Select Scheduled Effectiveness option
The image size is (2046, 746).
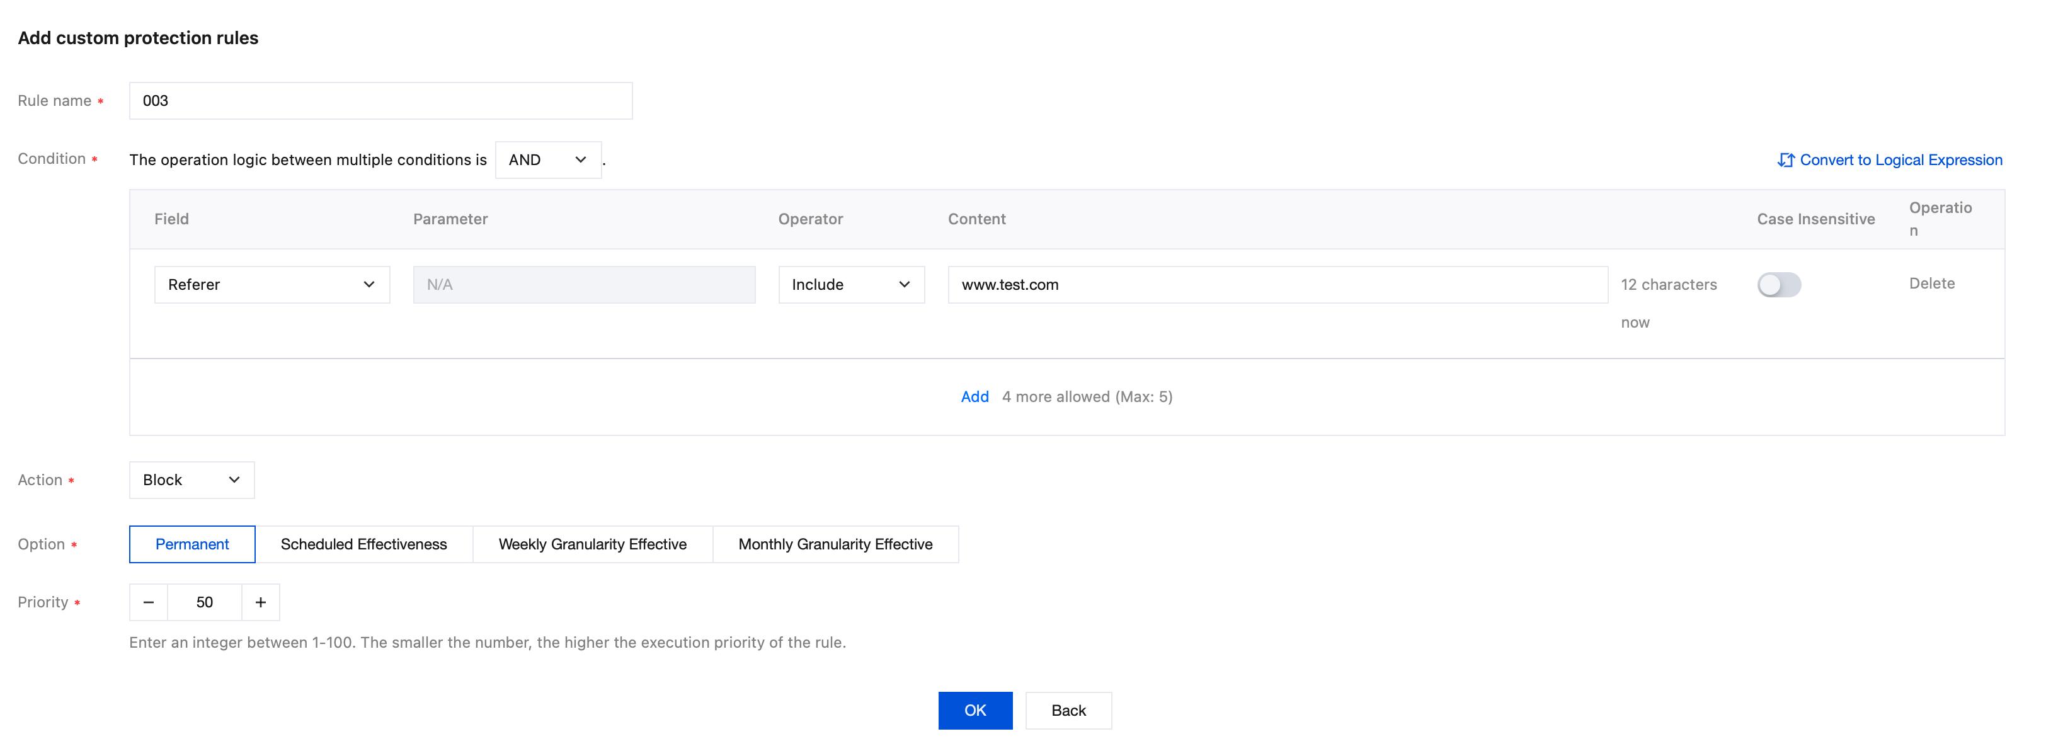point(363,544)
